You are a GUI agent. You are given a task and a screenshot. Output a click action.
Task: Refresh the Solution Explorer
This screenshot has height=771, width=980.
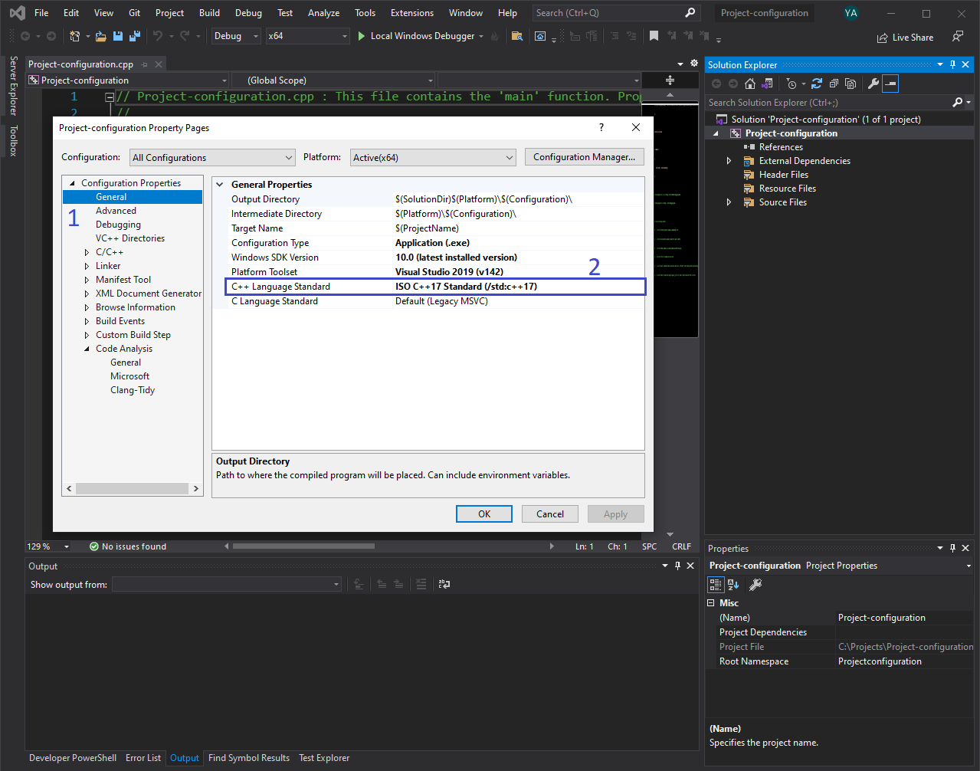click(x=818, y=84)
